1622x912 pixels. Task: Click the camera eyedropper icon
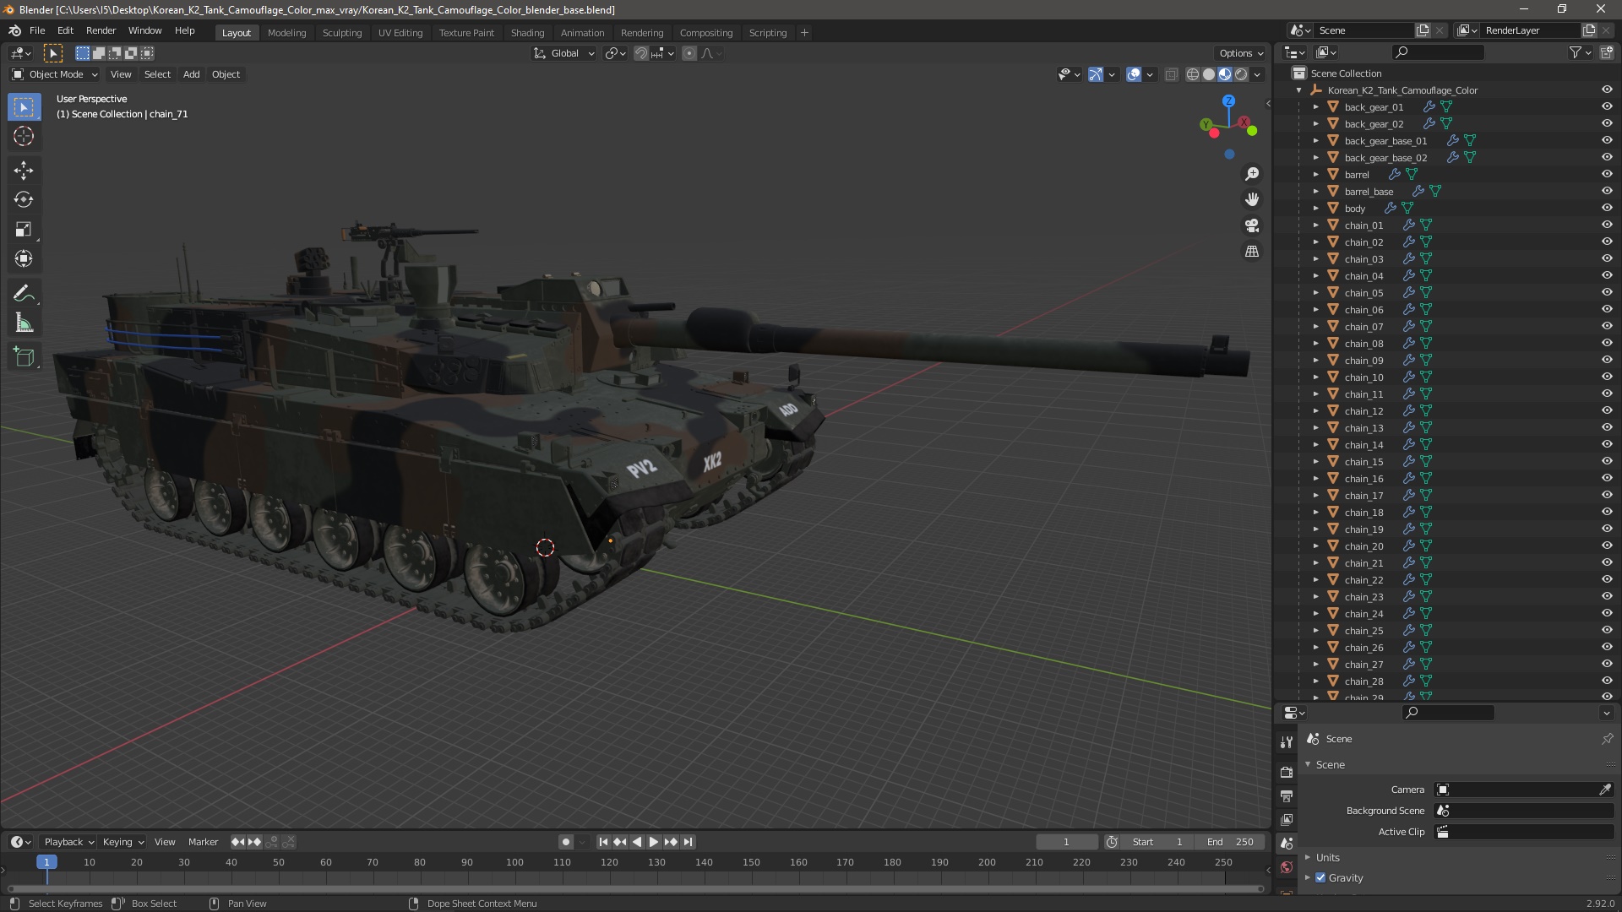1605,790
